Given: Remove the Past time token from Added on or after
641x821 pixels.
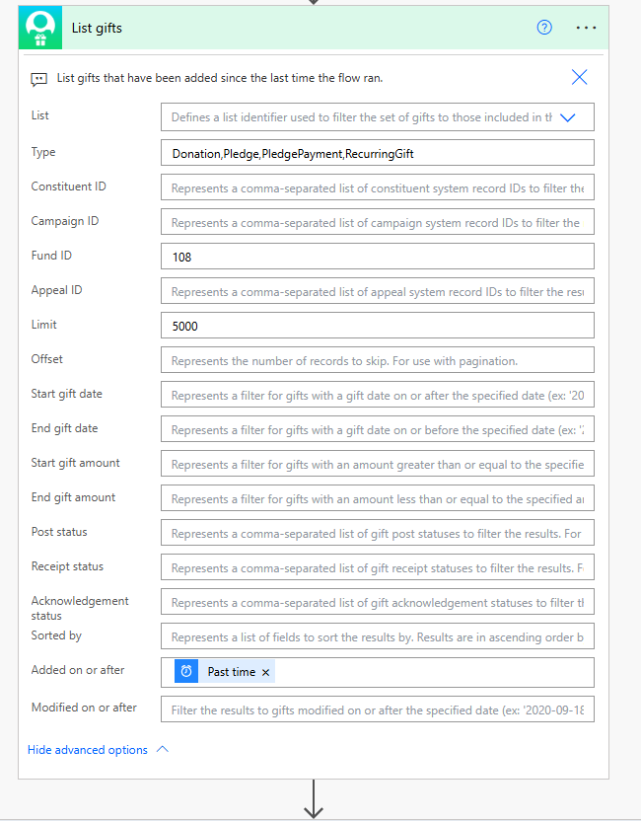Looking at the screenshot, I should click(263, 670).
